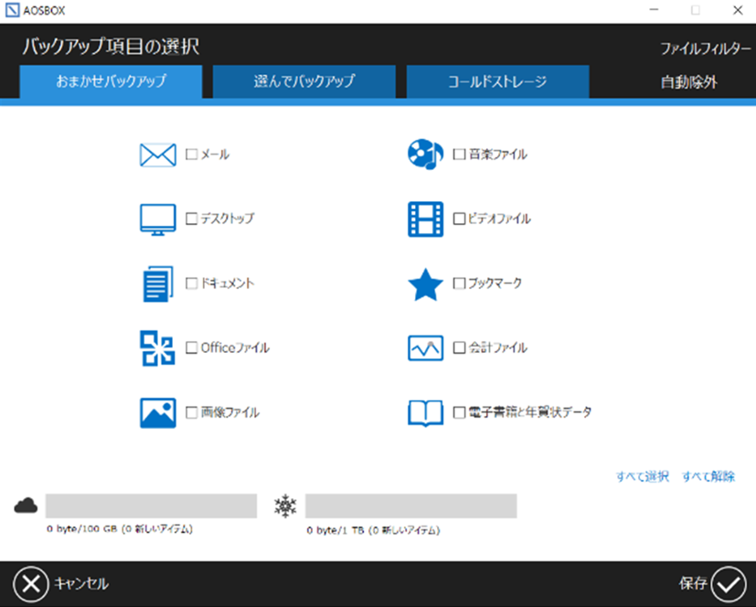Screen dimensions: 756x607
Task: Click the バックアップ項目の選択 heading
Action: [x=111, y=47]
